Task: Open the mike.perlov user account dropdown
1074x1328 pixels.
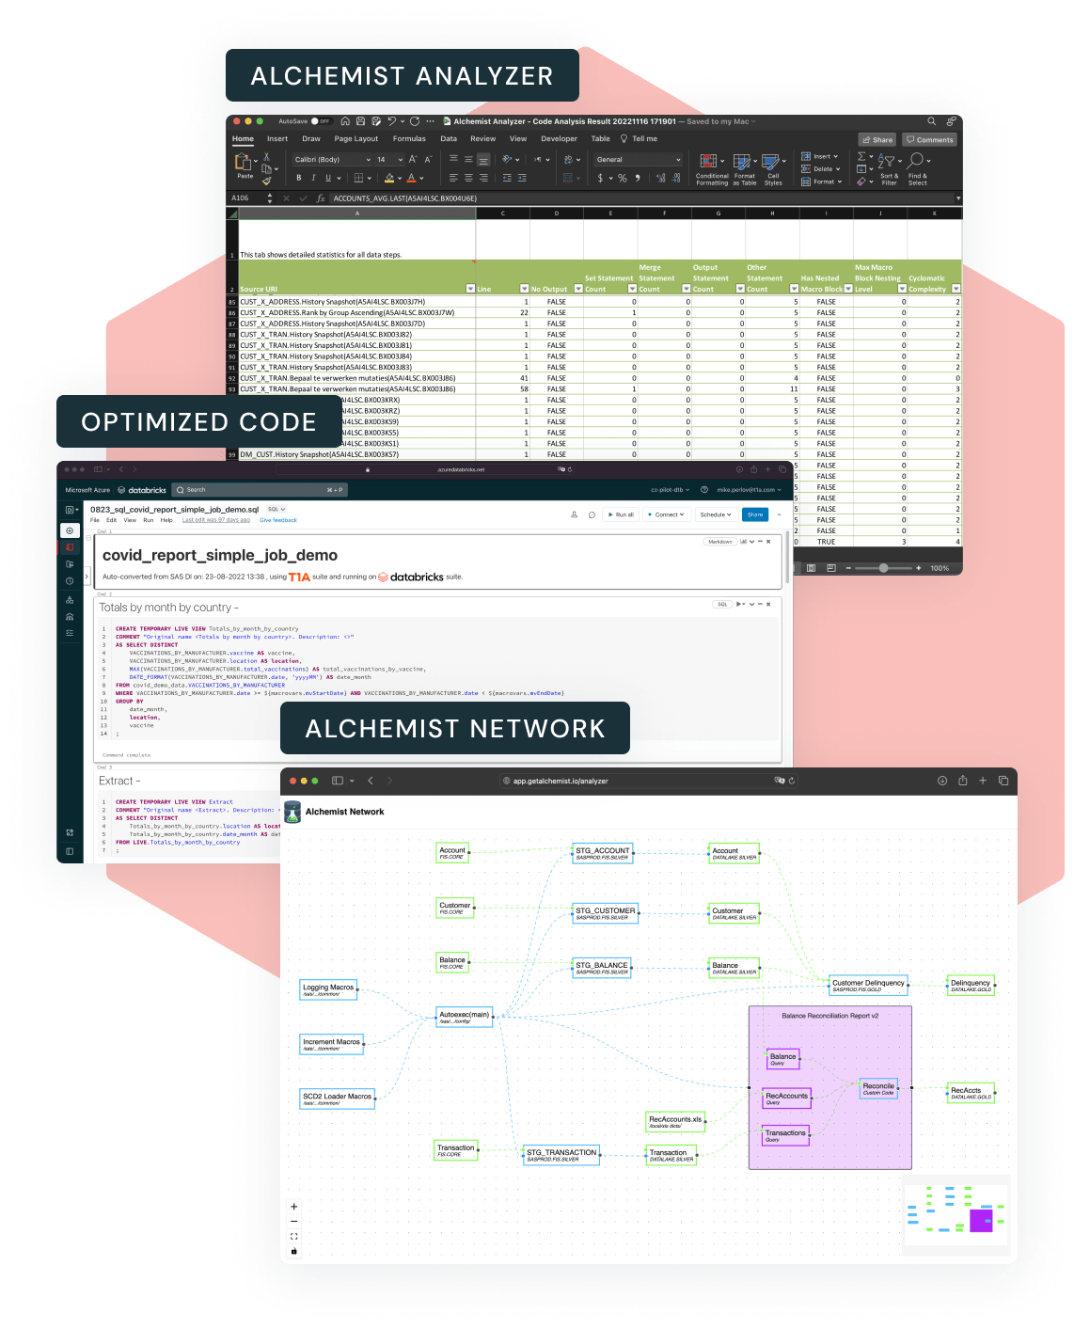Action: point(750,490)
